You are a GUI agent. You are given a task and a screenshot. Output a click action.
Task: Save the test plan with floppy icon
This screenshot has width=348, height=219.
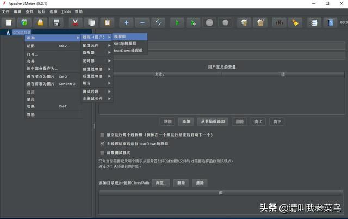click(x=57, y=22)
